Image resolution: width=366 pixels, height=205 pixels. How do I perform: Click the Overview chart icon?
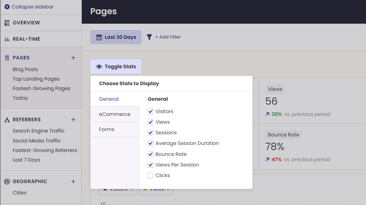[7, 23]
